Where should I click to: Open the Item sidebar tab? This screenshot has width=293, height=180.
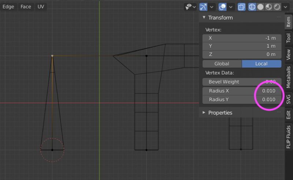(x=289, y=22)
